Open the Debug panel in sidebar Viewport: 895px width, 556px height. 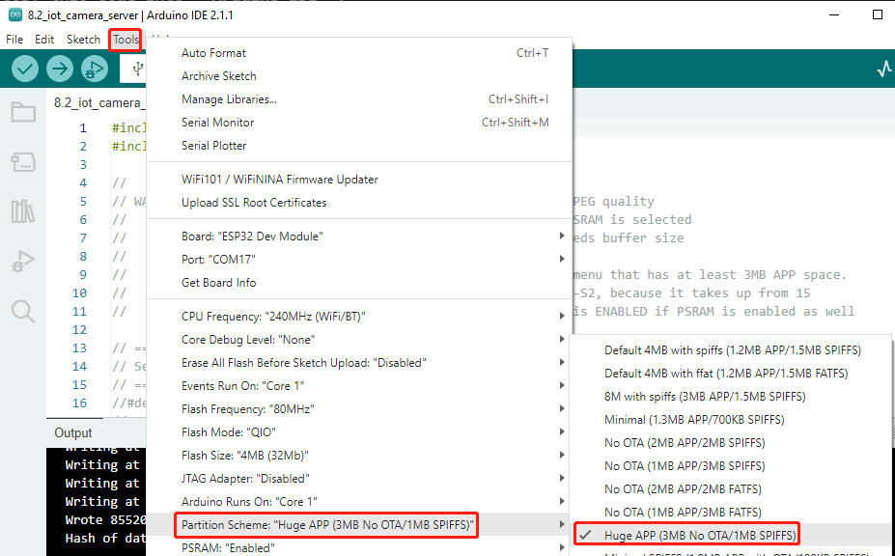click(x=23, y=262)
